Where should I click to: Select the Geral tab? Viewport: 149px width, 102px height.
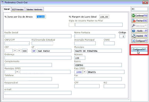click(x=7, y=9)
